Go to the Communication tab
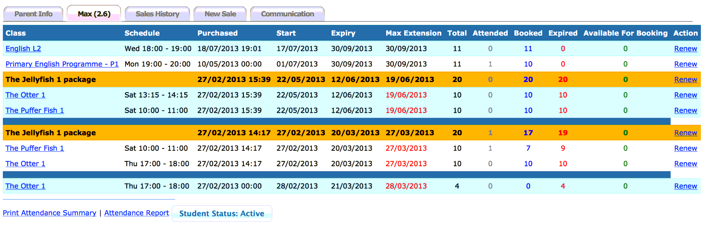Screen dimensions: 712x227 click(287, 14)
